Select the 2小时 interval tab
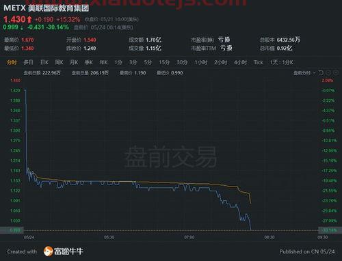 [x=220, y=62]
